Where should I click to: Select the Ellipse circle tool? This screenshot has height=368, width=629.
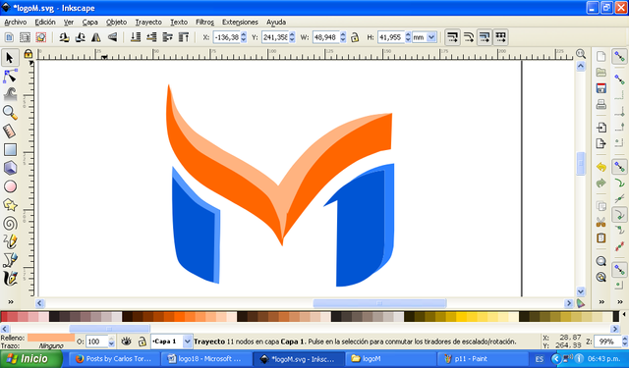[x=10, y=186]
